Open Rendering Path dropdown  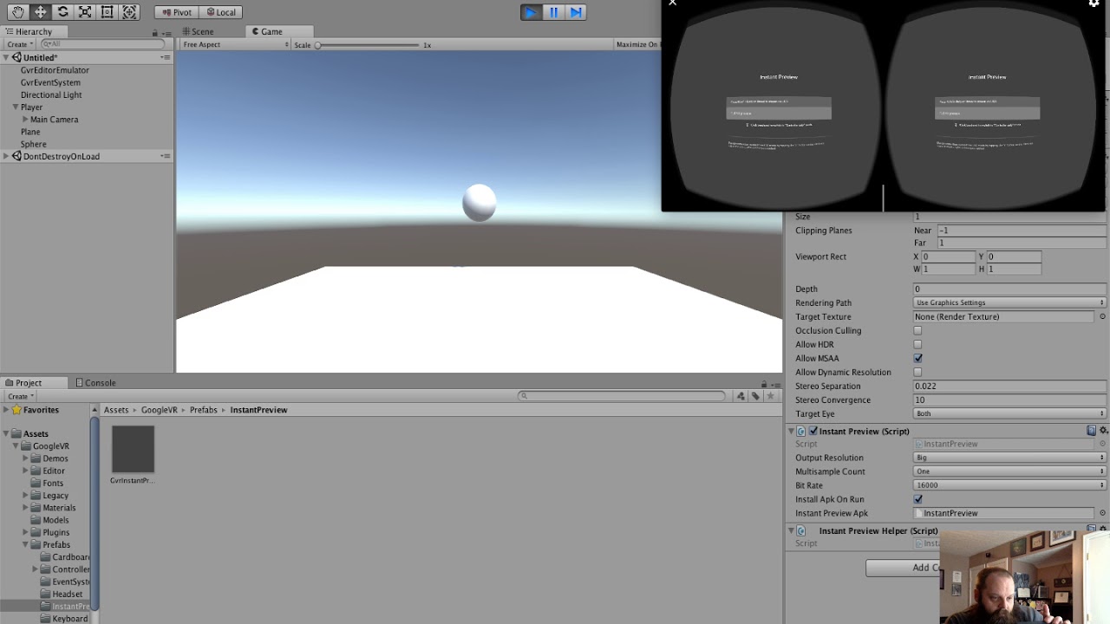[1009, 302]
